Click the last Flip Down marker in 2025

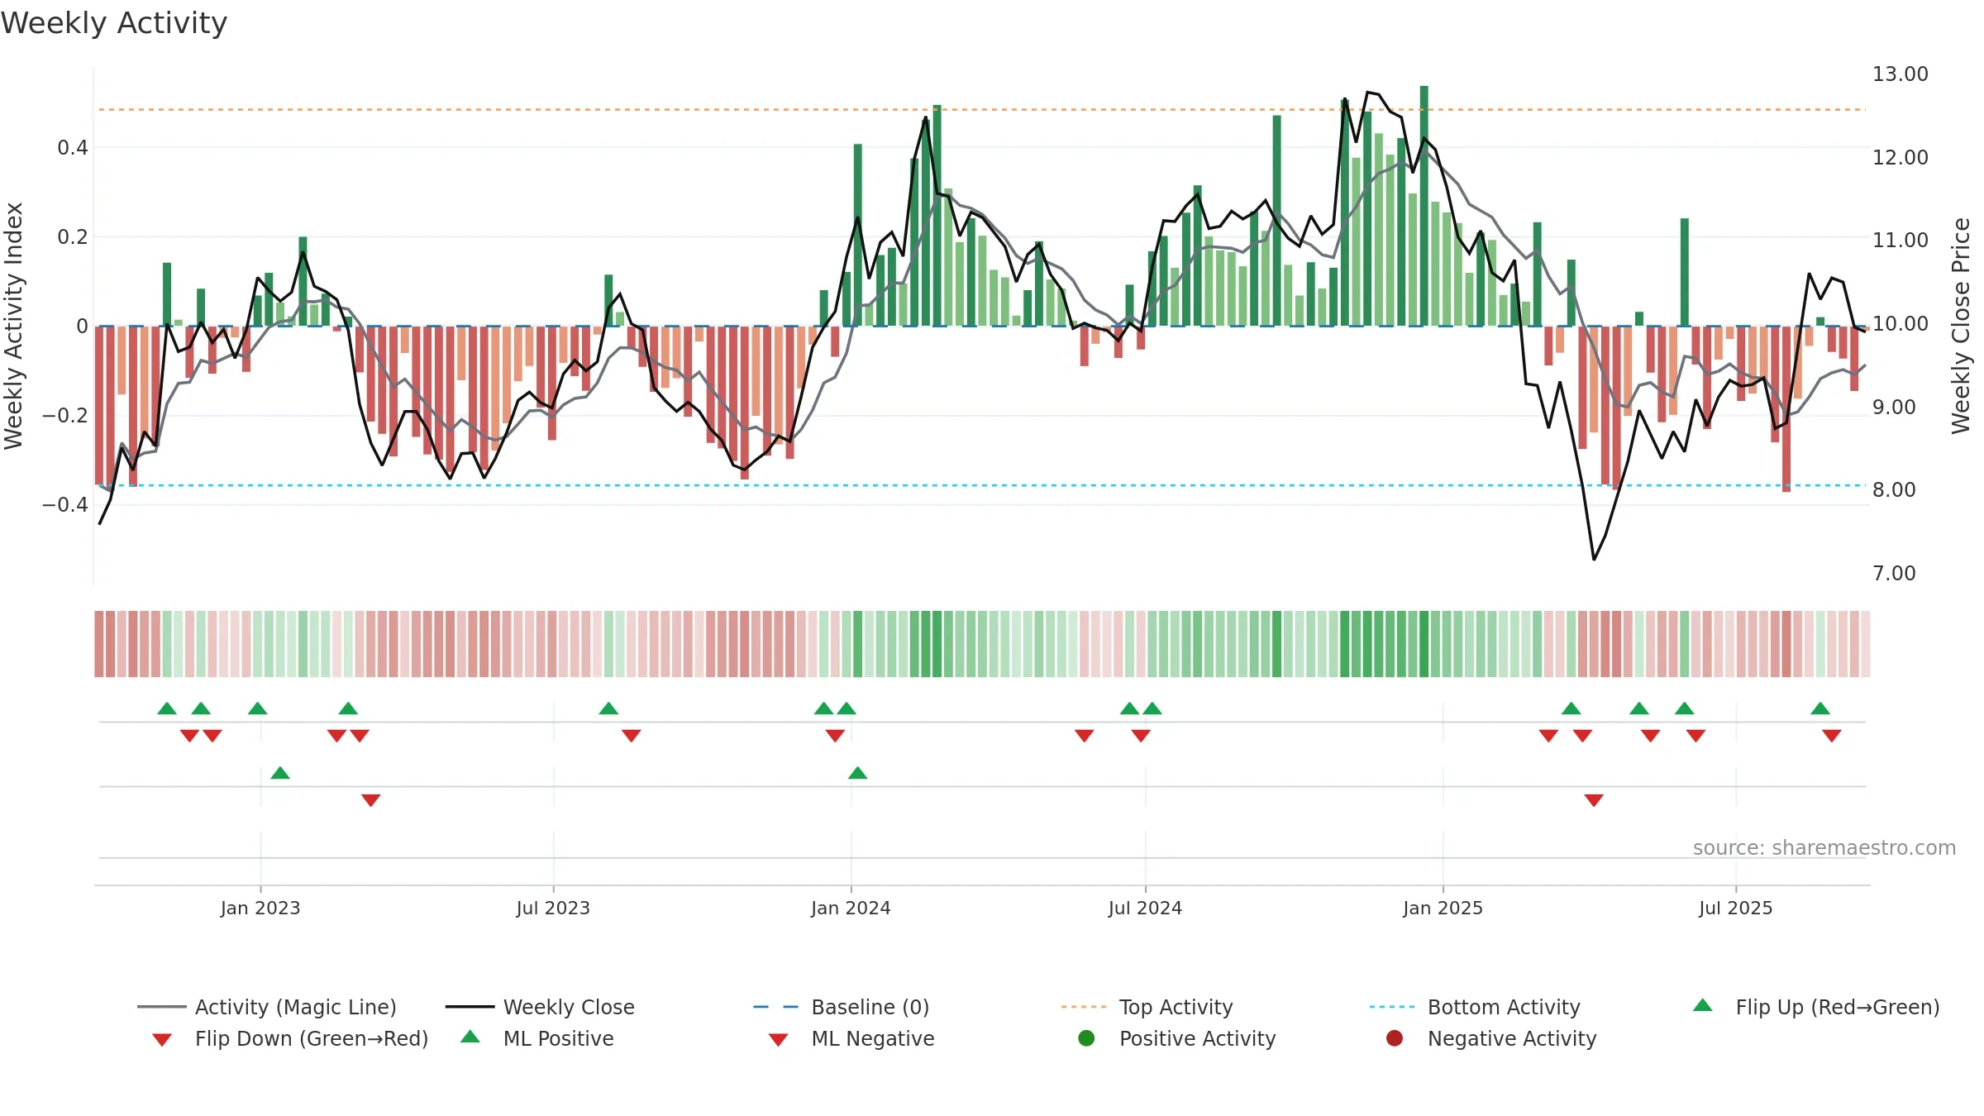pos(1831,736)
